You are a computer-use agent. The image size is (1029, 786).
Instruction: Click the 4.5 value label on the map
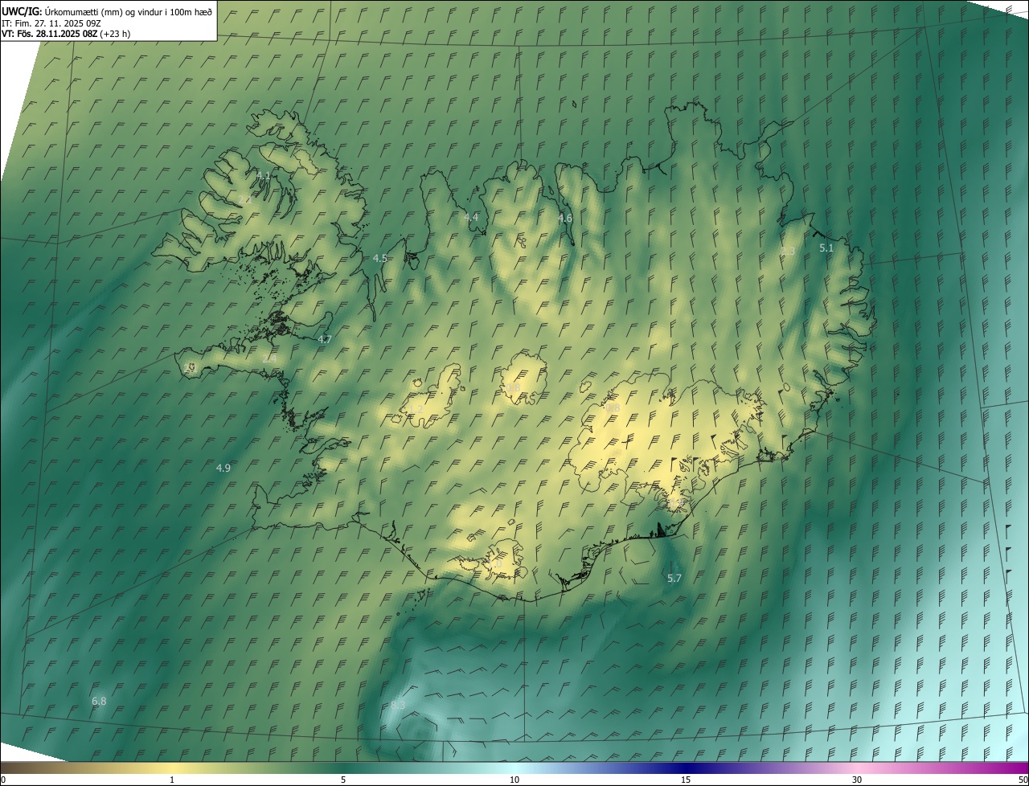380,259
